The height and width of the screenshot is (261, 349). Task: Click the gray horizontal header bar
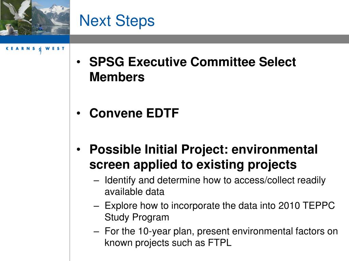click(209, 39)
